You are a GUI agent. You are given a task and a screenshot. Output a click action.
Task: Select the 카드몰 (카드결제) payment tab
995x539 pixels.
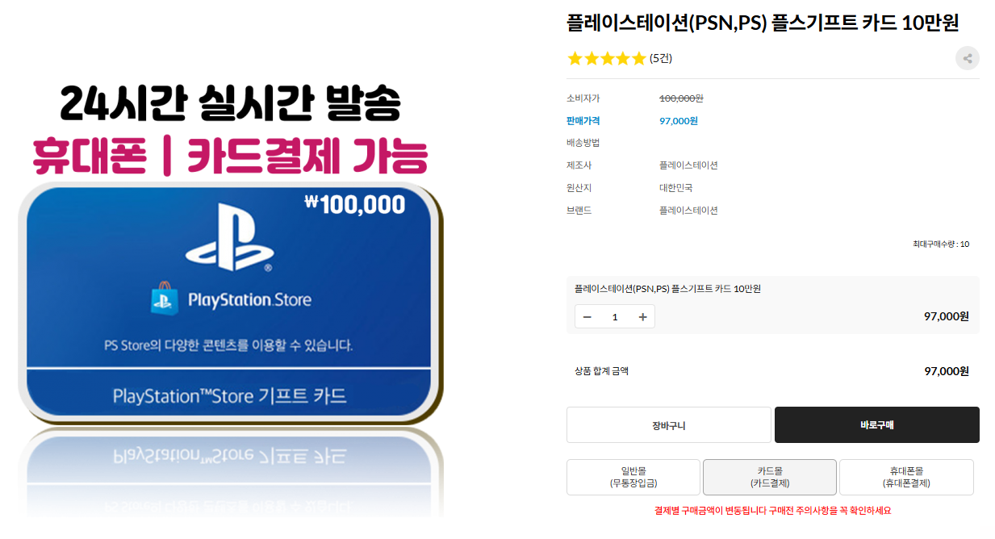(770, 477)
